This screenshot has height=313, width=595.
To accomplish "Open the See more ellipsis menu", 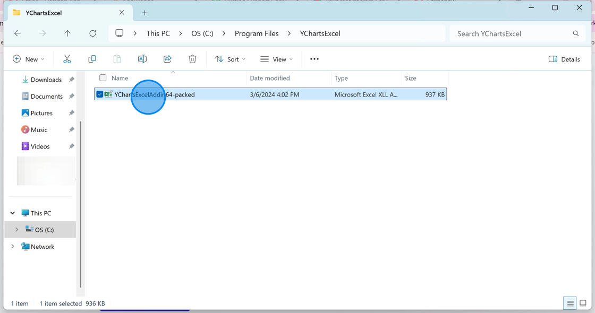I will pos(314,59).
